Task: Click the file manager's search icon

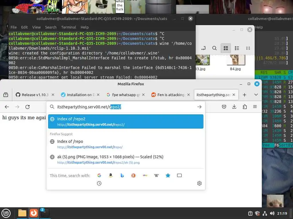Action: point(215,48)
